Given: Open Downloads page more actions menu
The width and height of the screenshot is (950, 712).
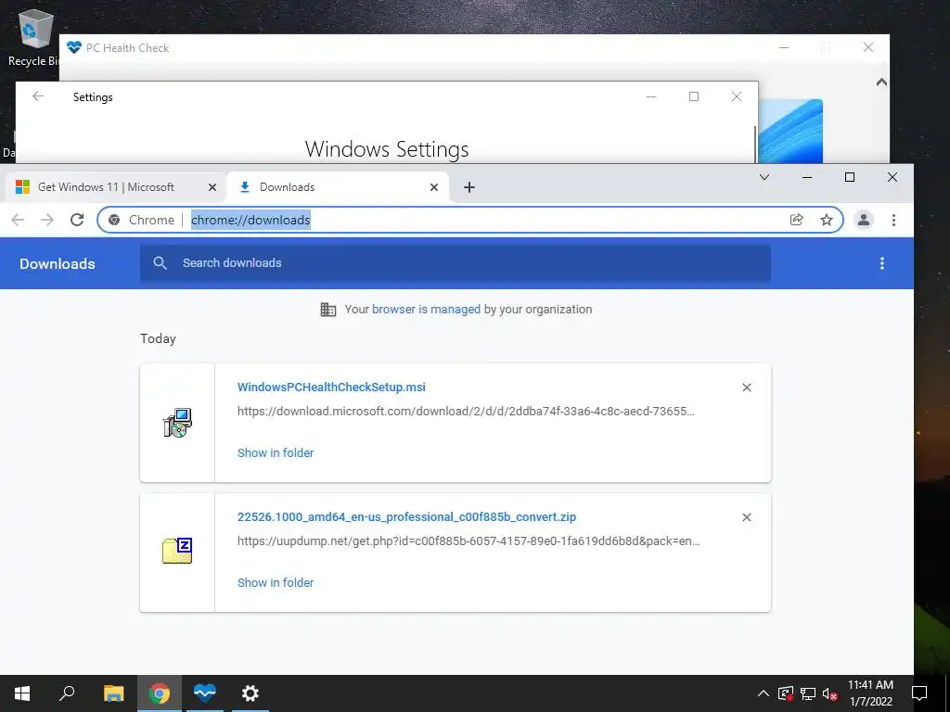Looking at the screenshot, I should coord(882,263).
